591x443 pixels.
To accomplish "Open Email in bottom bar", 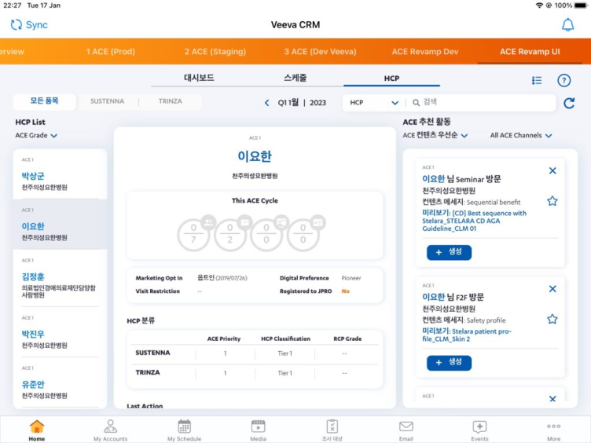I will click(x=406, y=430).
